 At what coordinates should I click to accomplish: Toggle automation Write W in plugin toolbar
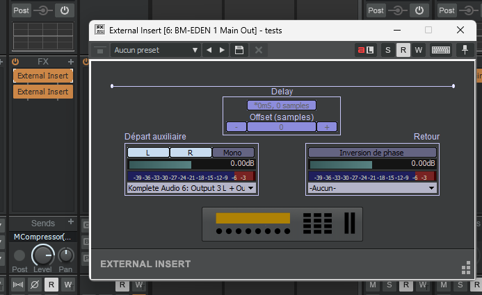(419, 50)
